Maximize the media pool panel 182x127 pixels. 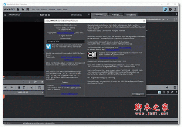pyautogui.click(x=177, y=14)
